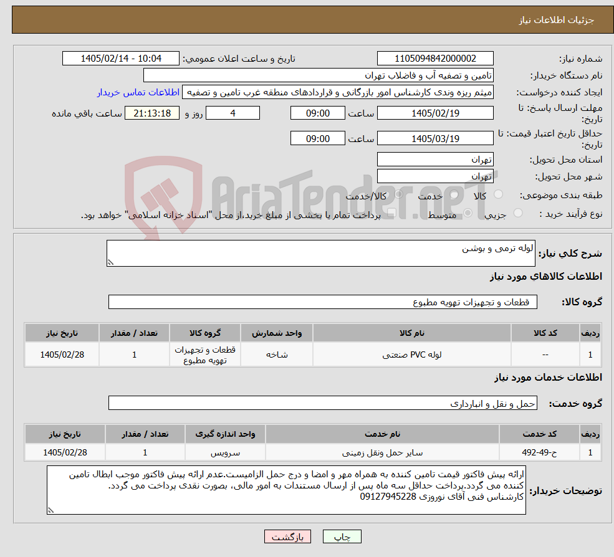Viewport: 614px width, 557px height.
Task: Click buyer name field تامین و تصفیه آب
Action: coord(319,75)
